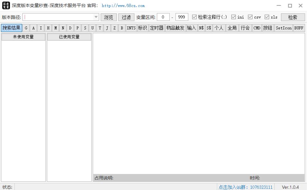Click the 浏览 browse button
The height and width of the screenshot is (190, 307).
[109, 17]
